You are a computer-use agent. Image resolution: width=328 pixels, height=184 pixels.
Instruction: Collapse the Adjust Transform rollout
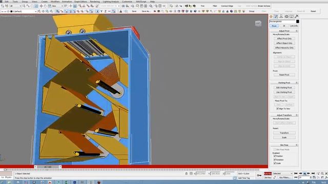tap(284, 115)
